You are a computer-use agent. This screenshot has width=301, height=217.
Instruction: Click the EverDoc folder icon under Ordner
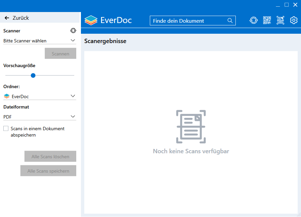6,96
